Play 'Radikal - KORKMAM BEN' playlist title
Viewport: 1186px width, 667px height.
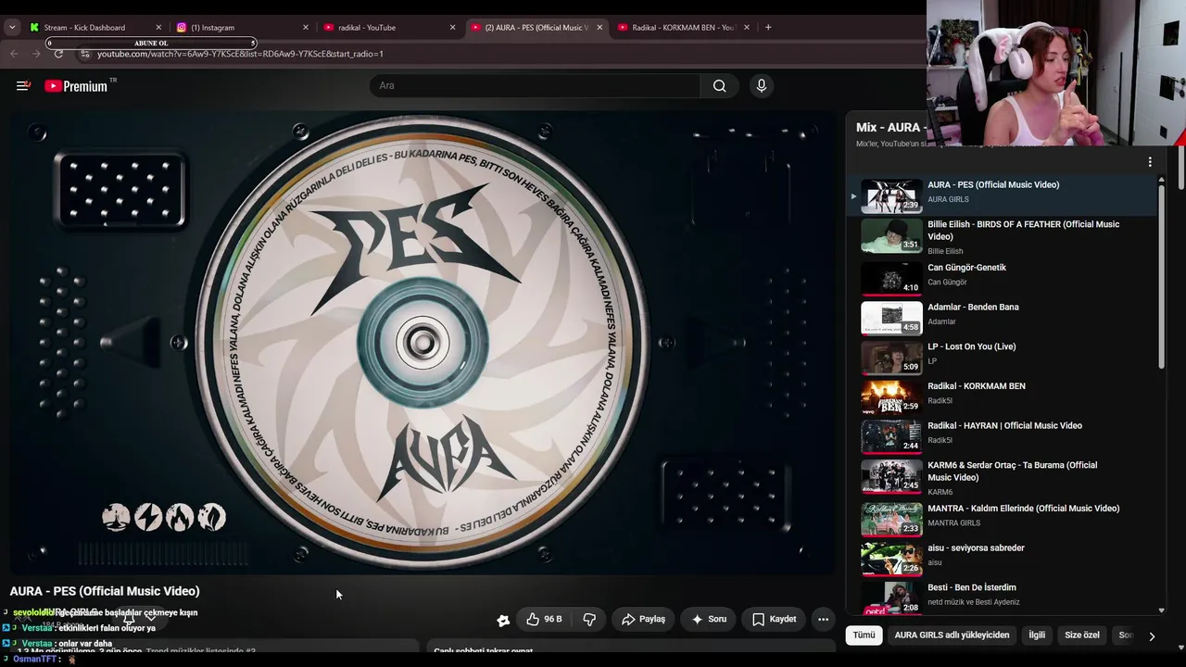point(977,386)
